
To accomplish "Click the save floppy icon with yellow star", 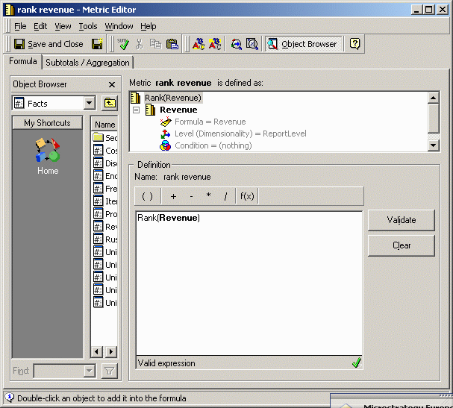I will tap(97, 44).
